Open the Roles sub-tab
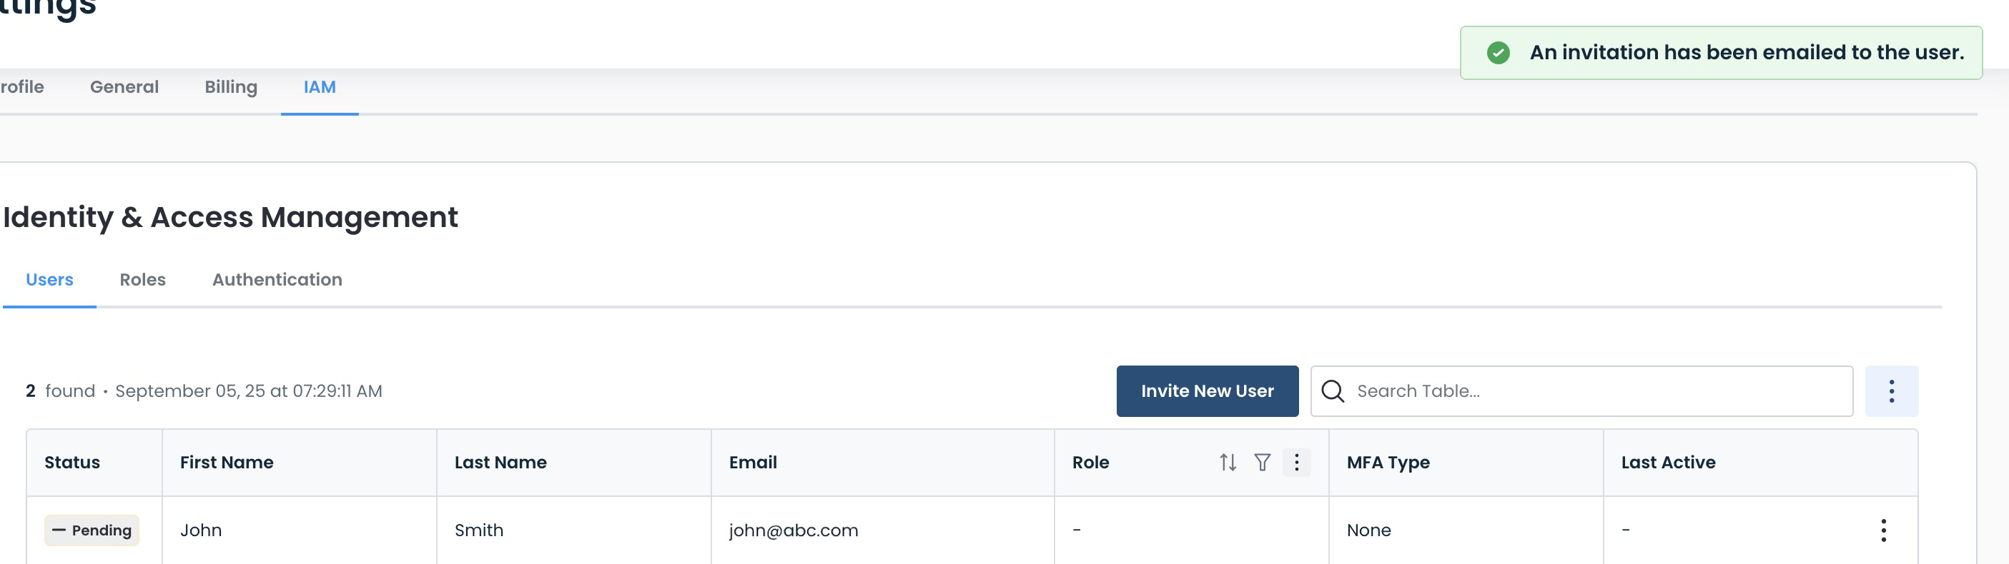 (x=143, y=280)
